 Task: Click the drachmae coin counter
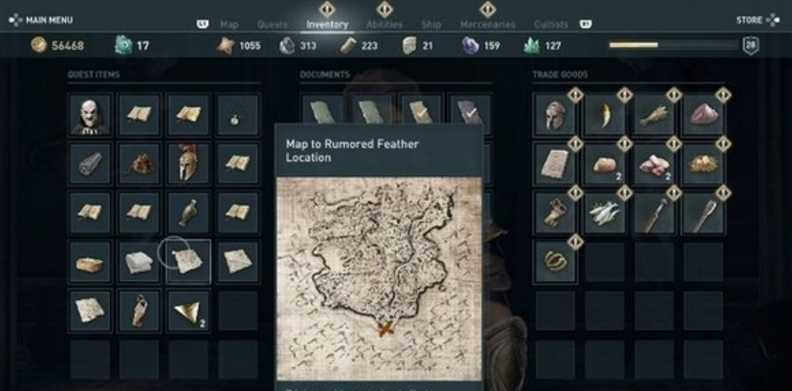coord(58,45)
